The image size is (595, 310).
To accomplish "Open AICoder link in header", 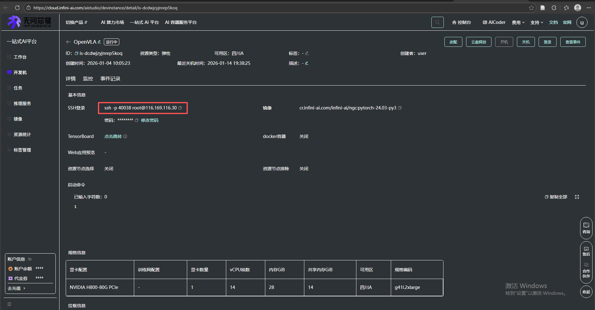I will [x=494, y=22].
